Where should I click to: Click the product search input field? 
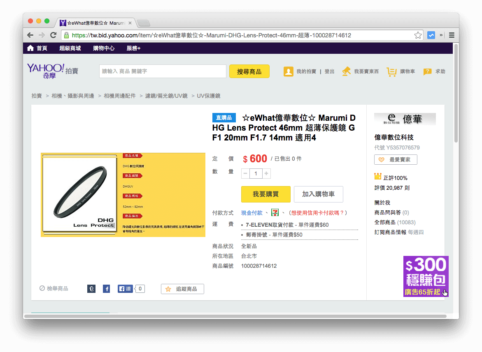click(x=163, y=71)
